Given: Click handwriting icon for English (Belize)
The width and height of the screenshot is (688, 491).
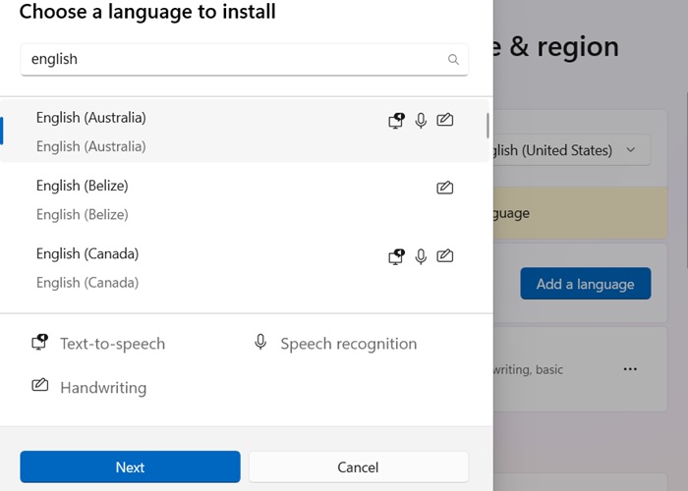Looking at the screenshot, I should click(445, 188).
